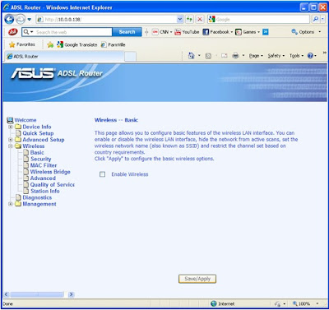Click the Add to Favorites bar icon
The width and height of the screenshot is (329, 310).
click(50, 44)
